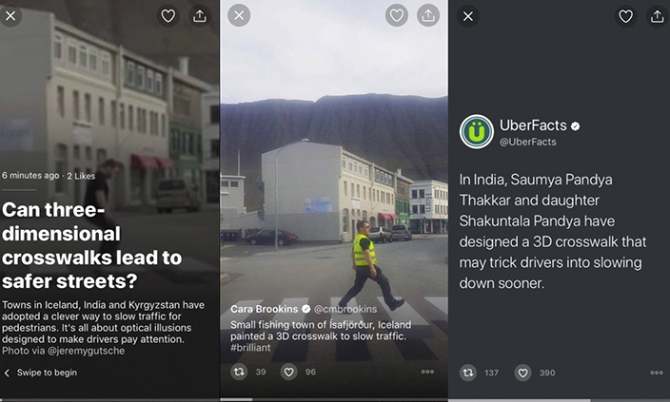Image resolution: width=670 pixels, height=402 pixels.
Task: Share the UberFacts tweet via the top share icon
Action: coord(657,16)
